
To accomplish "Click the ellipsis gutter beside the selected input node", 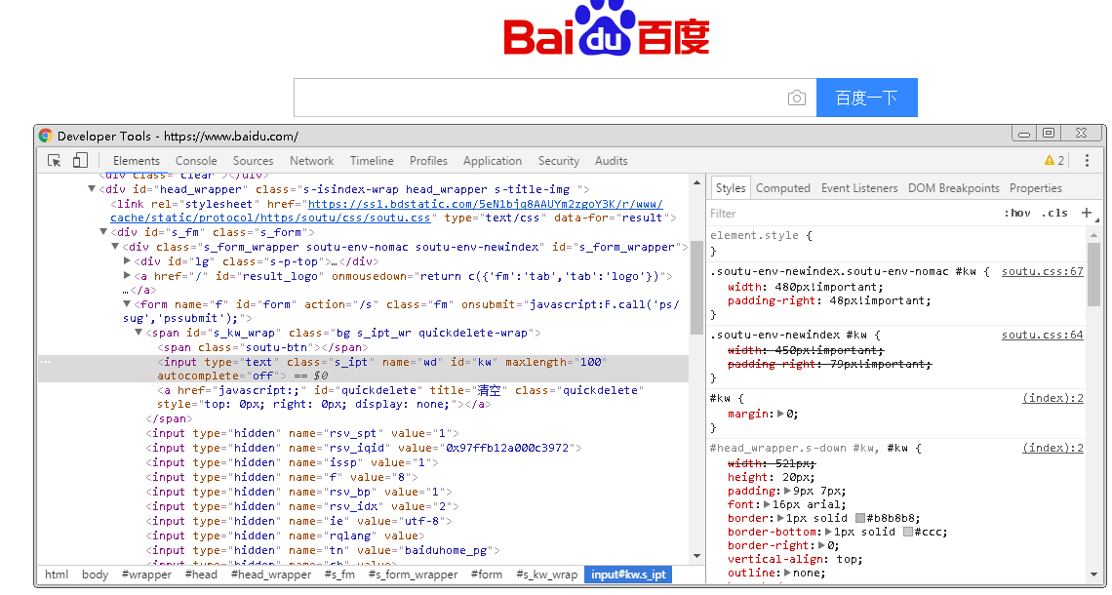I will point(46,362).
